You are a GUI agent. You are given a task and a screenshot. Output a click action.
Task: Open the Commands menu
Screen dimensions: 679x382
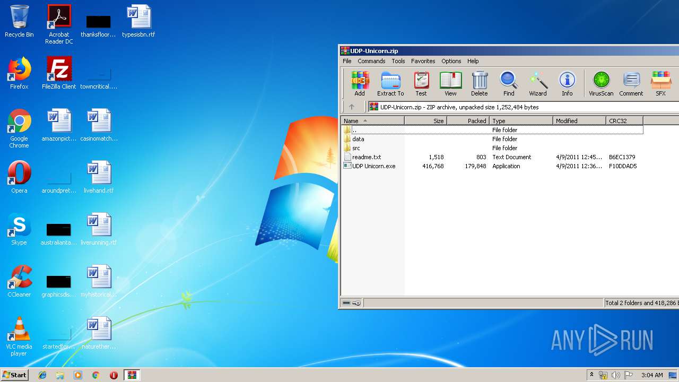point(371,61)
